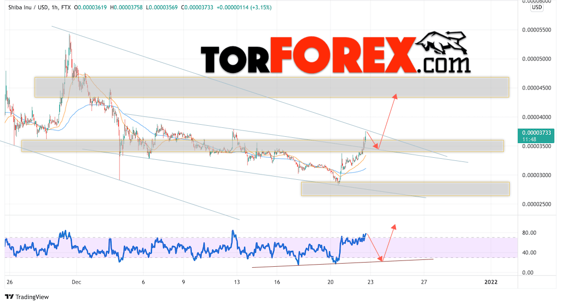This screenshot has height=305, width=561.
Task: Click the date label 27 on time axis
Action: click(x=424, y=282)
